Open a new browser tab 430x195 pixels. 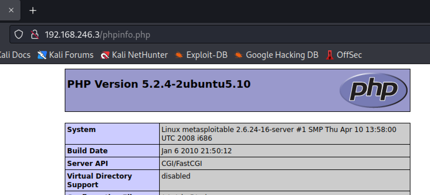click(x=33, y=11)
